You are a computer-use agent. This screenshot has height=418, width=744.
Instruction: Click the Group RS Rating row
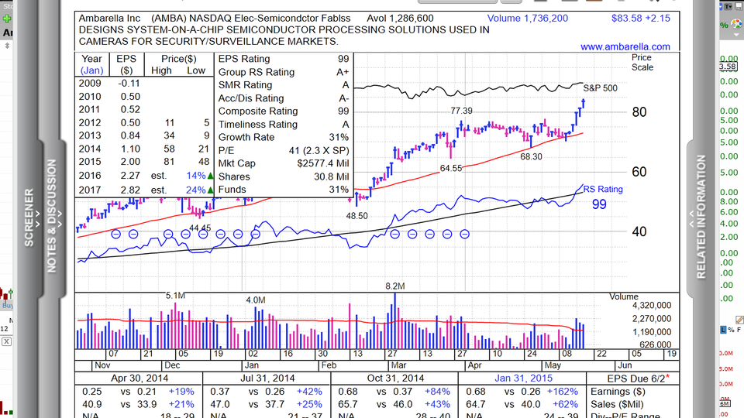point(284,72)
